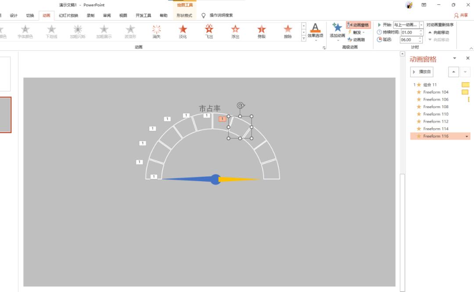This screenshot has height=292, width=474.
Task: Toggle the 动画窗格 (Animation Pane) button
Action: 358,25
